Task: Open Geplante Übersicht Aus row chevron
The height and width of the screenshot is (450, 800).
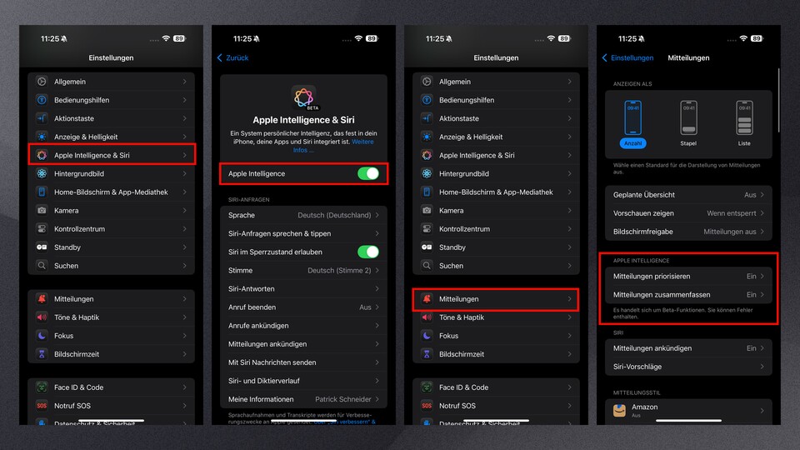Action: [x=762, y=195]
